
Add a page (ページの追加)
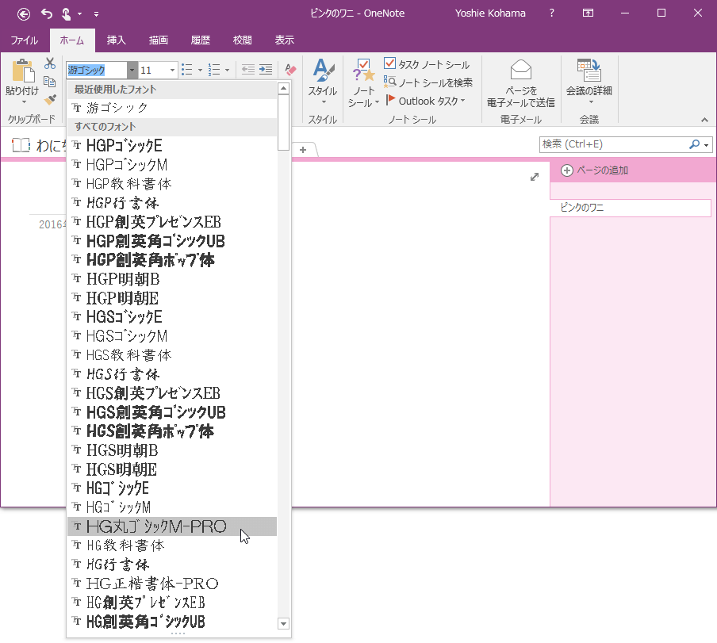coord(594,170)
